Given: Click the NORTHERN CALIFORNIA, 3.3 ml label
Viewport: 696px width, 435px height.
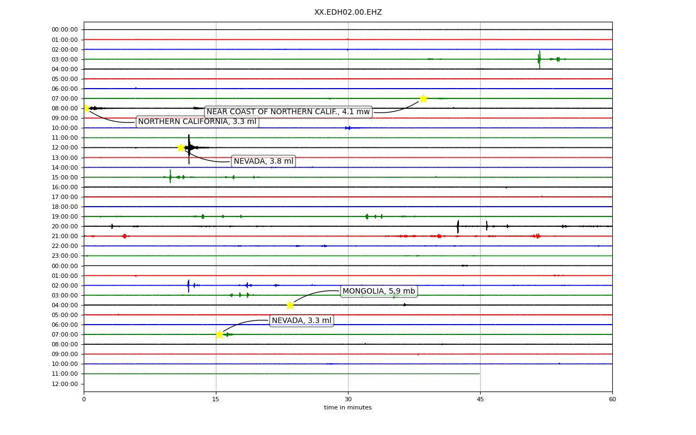Looking at the screenshot, I should click(x=197, y=122).
